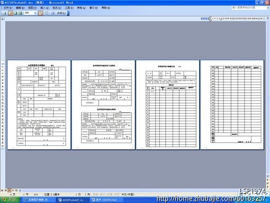The image size is (270, 203).
Task: Select the Print Layout view icon
Action: click(x=9, y=190)
